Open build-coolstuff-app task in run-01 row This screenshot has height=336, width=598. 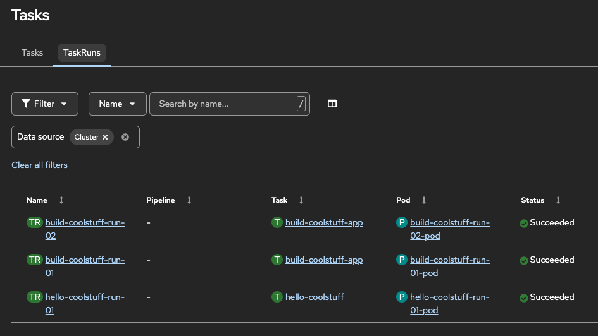(x=324, y=260)
